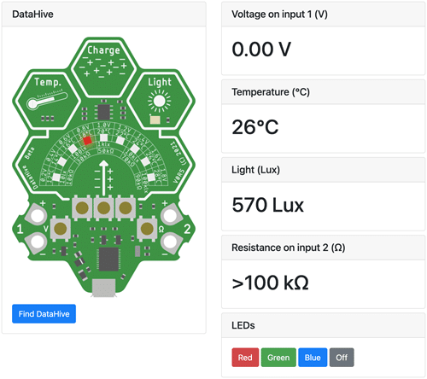
Task: Set LED color to Green
Action: pos(278,358)
